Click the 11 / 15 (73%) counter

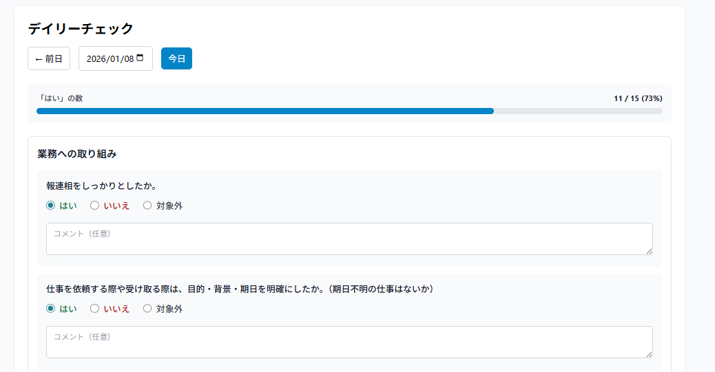point(638,98)
